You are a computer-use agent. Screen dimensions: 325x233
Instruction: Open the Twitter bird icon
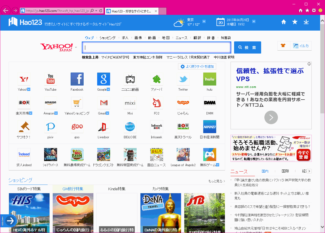[x=183, y=79]
